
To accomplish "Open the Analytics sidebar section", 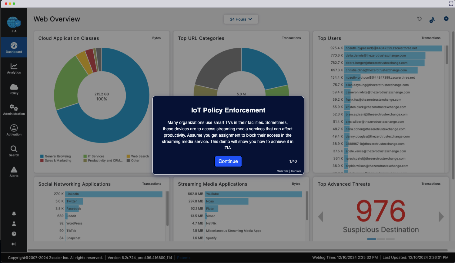I will (x=14, y=68).
